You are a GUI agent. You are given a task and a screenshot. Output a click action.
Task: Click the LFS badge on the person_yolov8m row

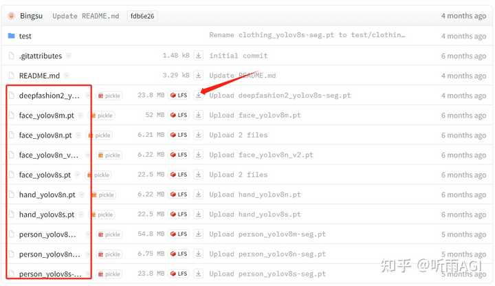pyautogui.click(x=179, y=234)
